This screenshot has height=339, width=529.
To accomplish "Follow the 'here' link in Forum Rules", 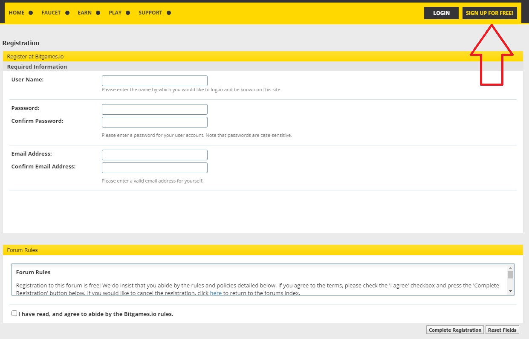I will 216,293.
